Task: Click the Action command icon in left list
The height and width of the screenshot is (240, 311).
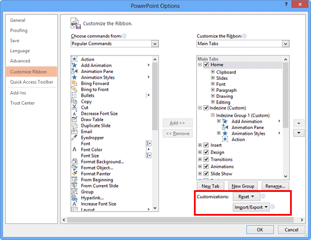Action: (75, 59)
